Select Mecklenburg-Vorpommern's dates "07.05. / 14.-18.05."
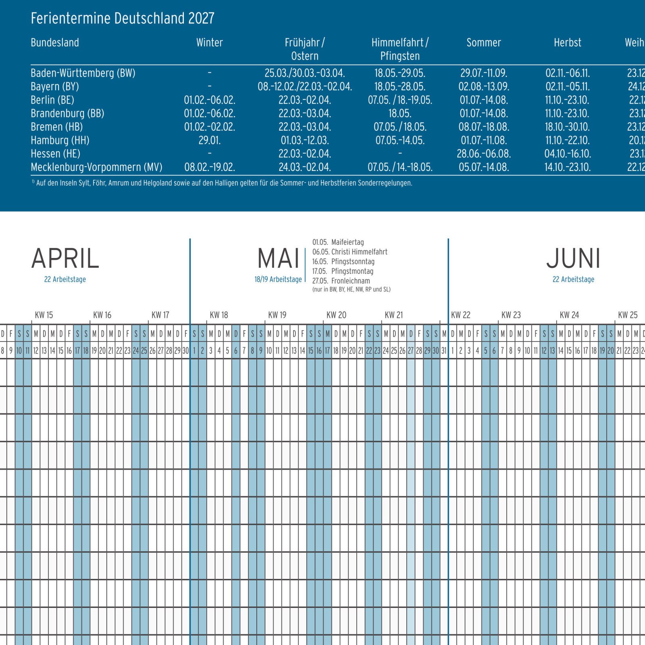Viewport: 645px width, 645px height. coord(400,167)
